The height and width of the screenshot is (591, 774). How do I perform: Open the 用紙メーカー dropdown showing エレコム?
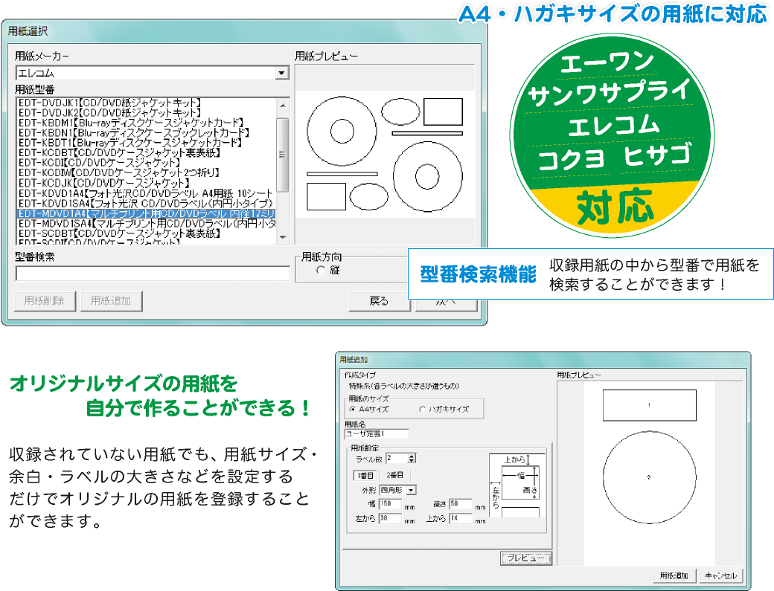point(153,73)
